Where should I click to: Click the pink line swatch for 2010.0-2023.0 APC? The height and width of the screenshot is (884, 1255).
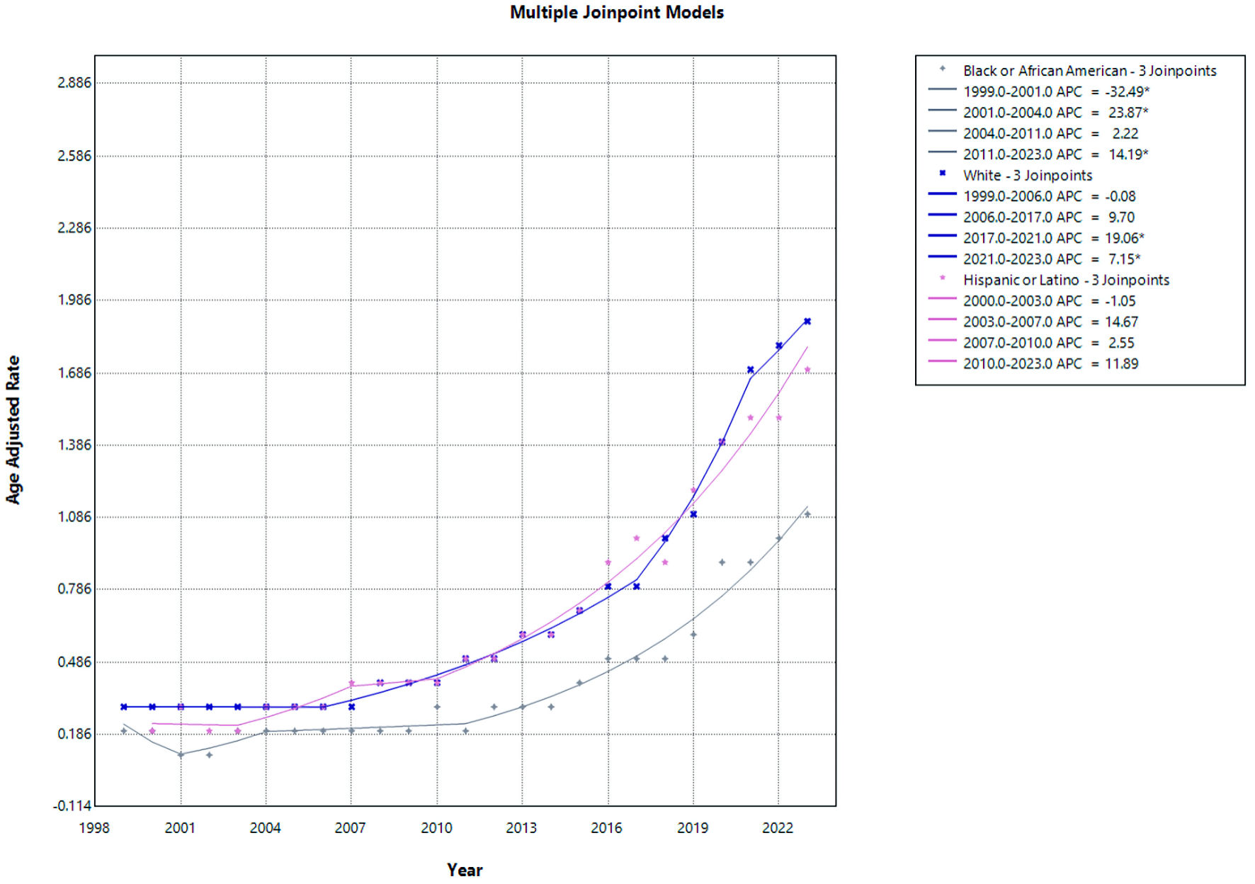[x=942, y=362]
